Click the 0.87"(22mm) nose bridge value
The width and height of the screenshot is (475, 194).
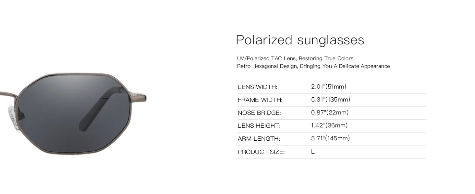[330, 113]
